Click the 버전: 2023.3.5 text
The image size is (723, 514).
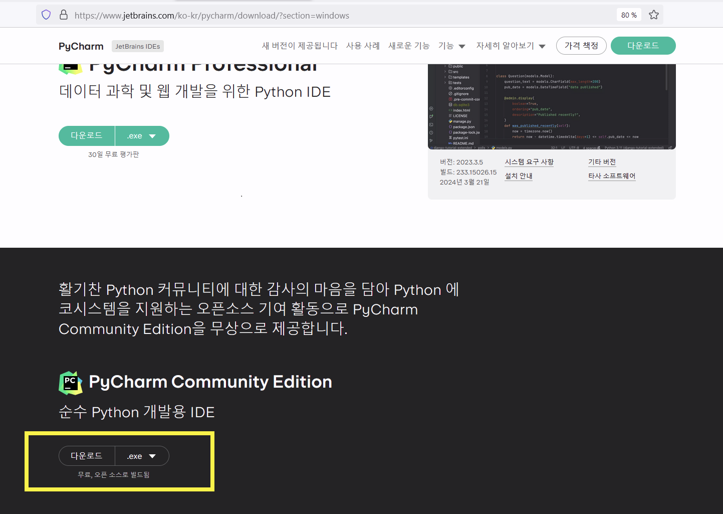(x=461, y=162)
